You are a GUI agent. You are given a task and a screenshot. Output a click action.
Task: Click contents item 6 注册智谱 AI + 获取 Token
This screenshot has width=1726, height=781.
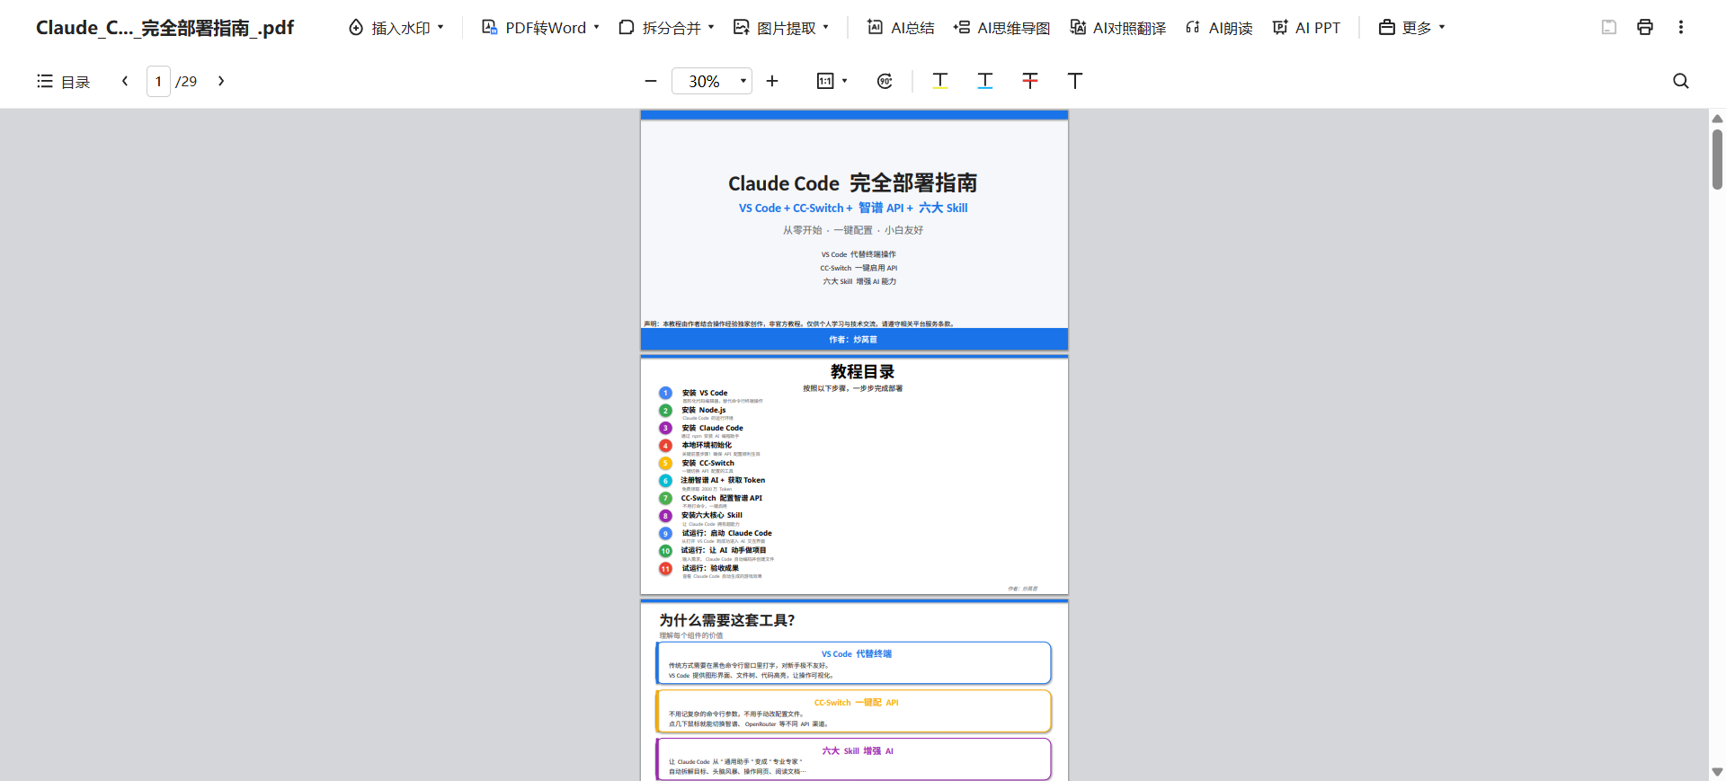coord(723,480)
